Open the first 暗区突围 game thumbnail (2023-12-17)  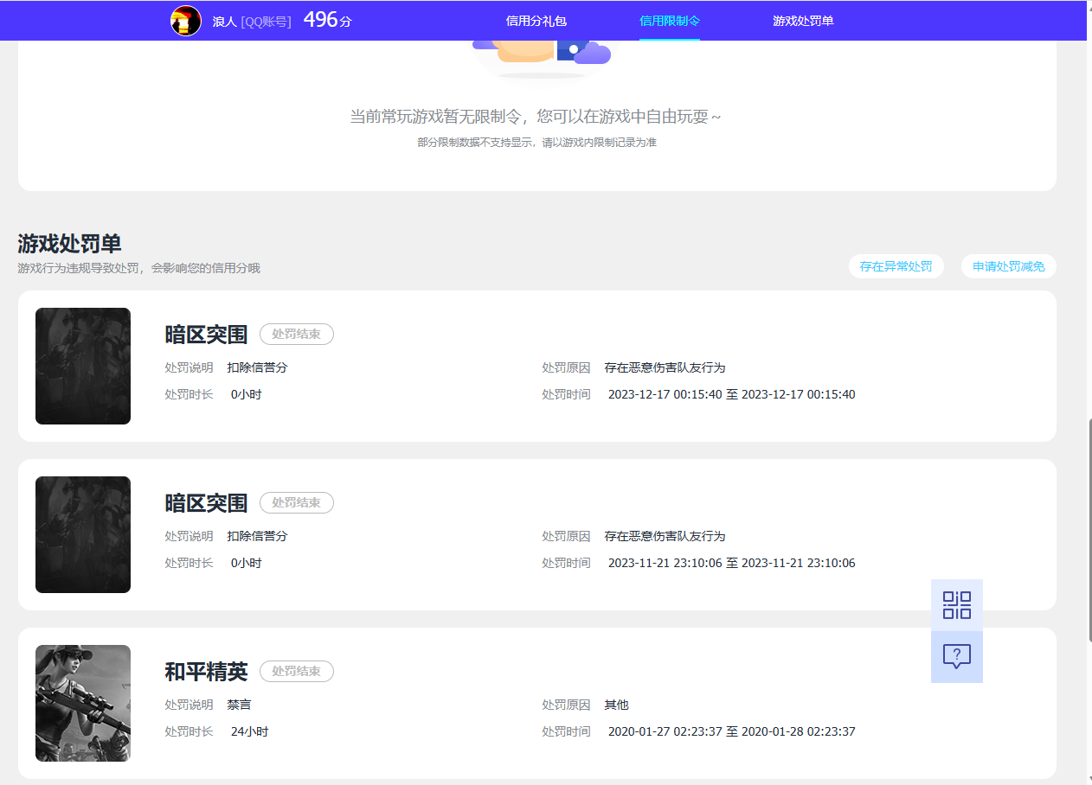[83, 367]
